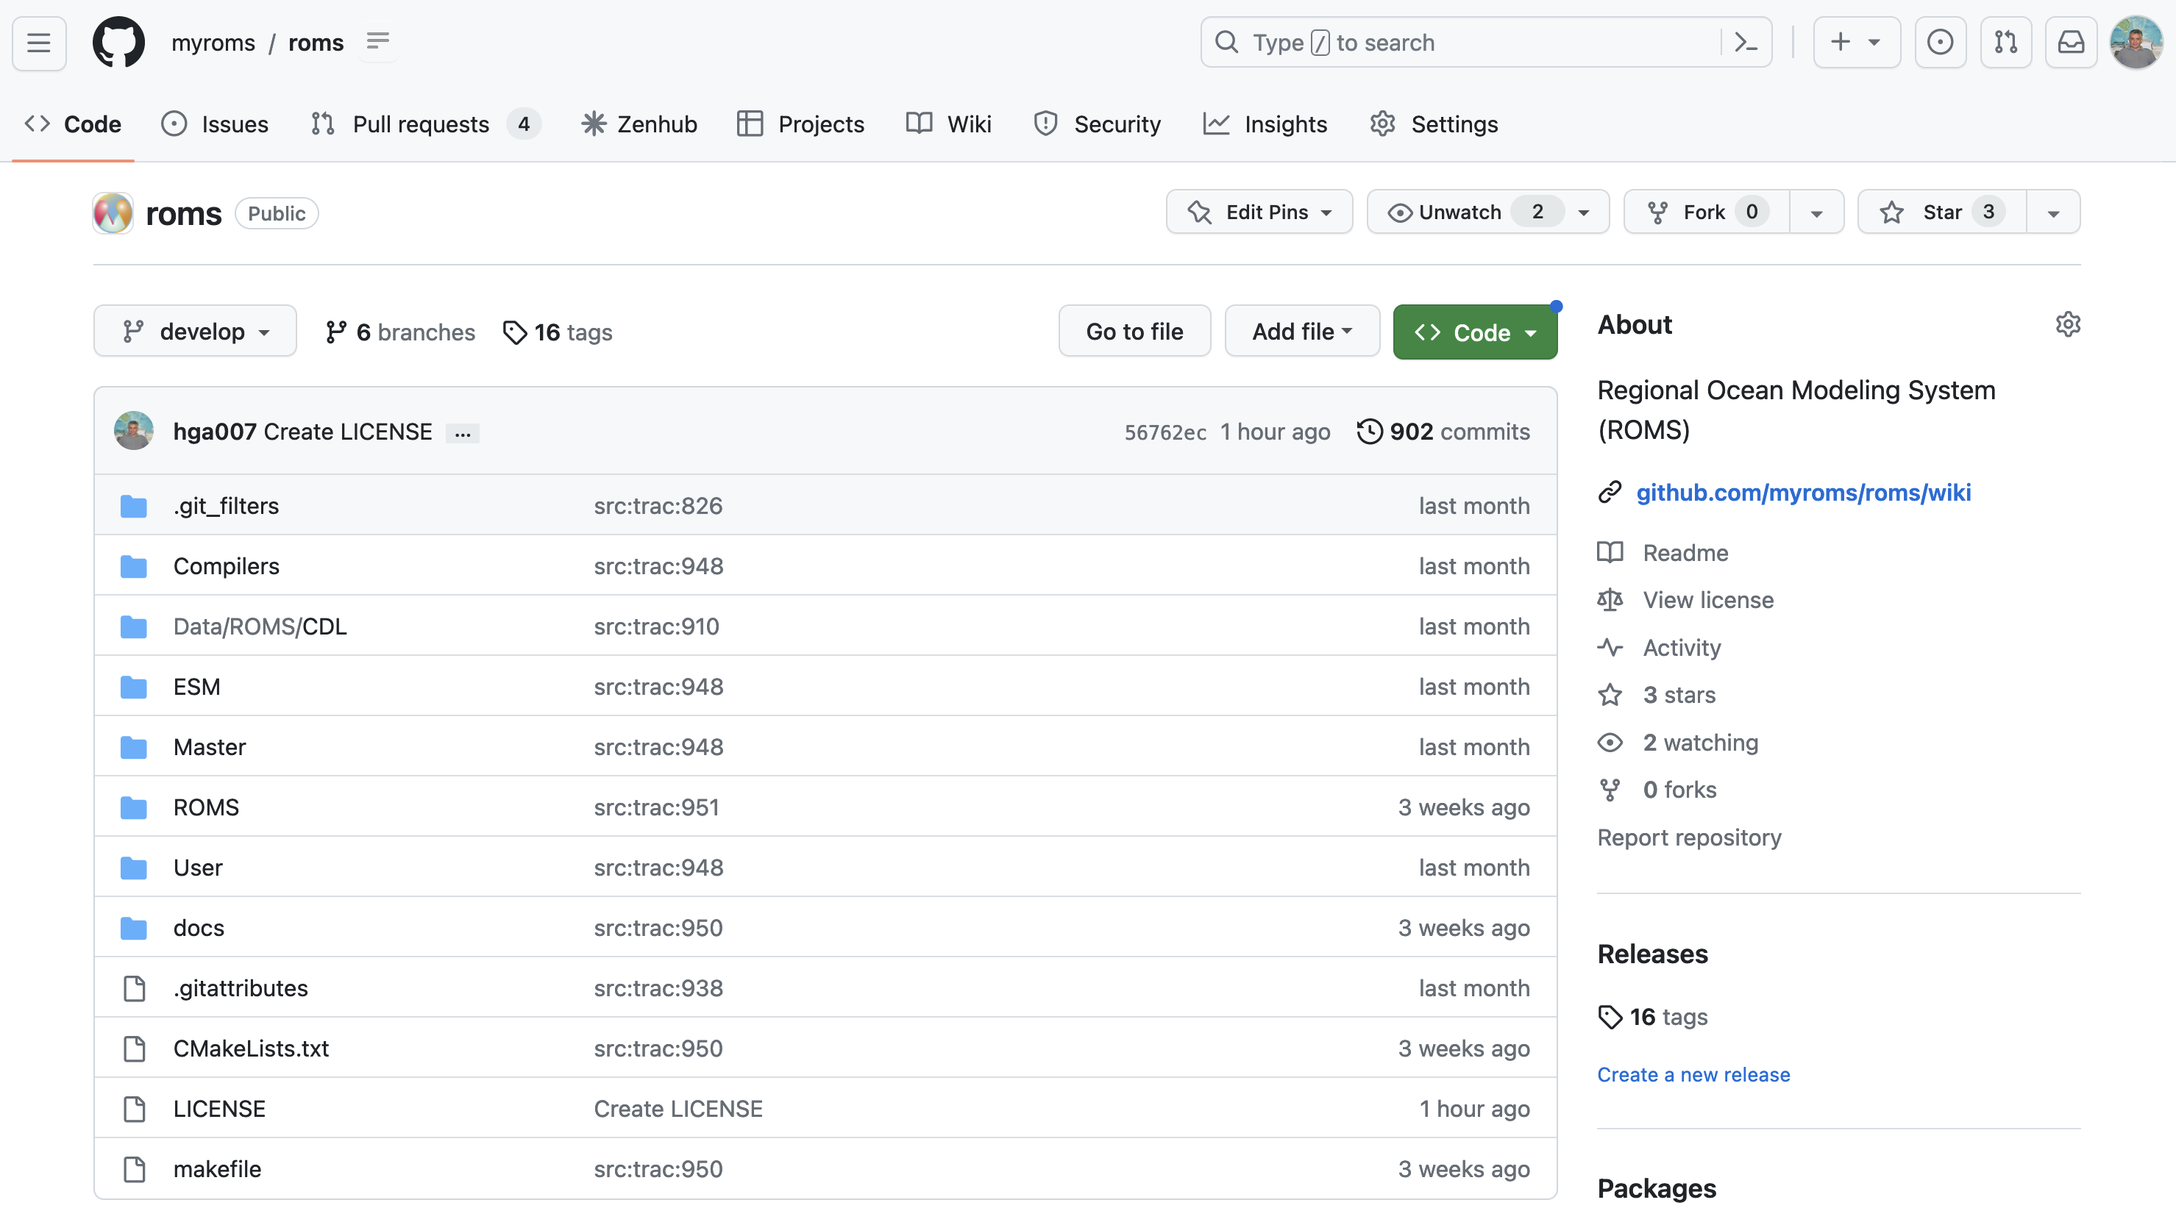Open hga007 committer avatar

(x=133, y=431)
